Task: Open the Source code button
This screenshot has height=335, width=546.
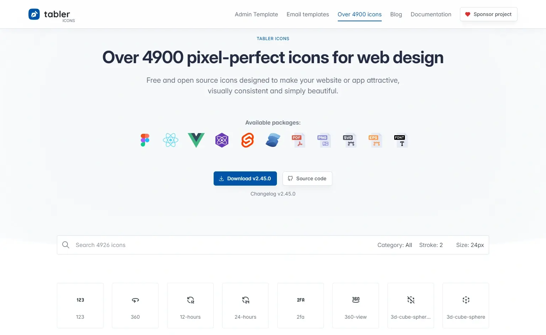Action: point(307,179)
